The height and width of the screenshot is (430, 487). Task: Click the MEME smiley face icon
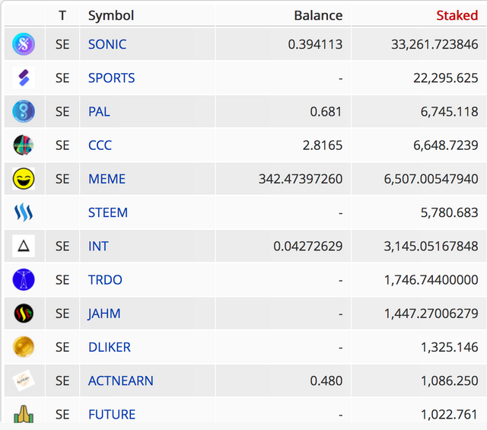[24, 179]
